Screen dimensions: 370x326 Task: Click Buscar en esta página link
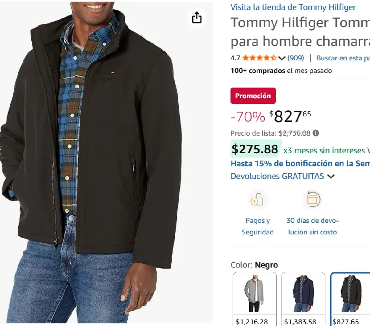pos(343,58)
